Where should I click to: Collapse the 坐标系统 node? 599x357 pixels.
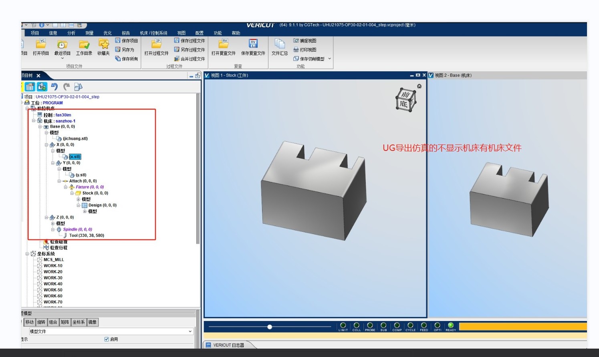27,254
